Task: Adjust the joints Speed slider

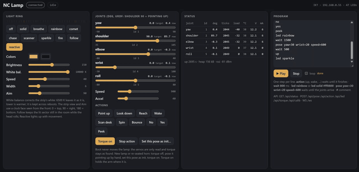Action: click(x=138, y=91)
